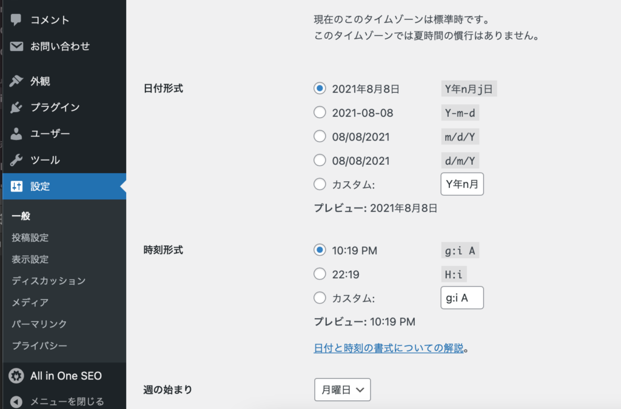Click the custom time format g:i A field
Viewport: 621px width, 409px height.
(x=462, y=298)
